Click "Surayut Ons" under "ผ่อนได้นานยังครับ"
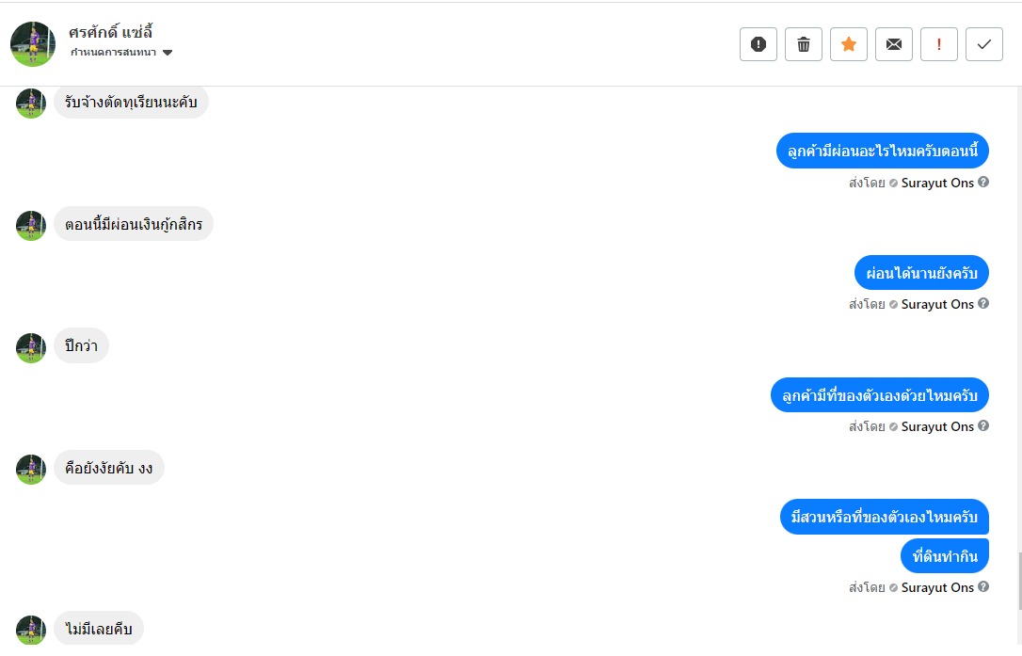 937,304
